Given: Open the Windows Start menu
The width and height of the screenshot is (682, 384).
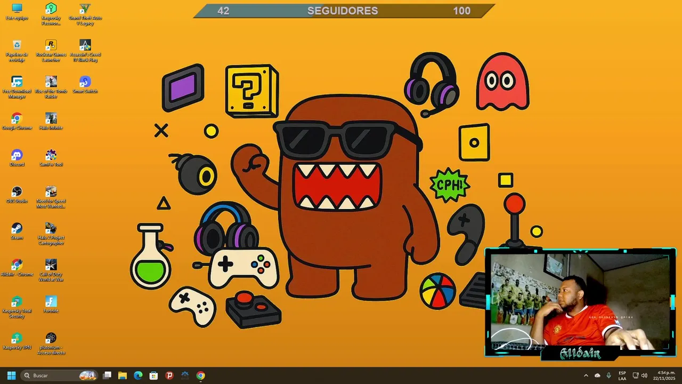Looking at the screenshot, I should click(x=11, y=375).
